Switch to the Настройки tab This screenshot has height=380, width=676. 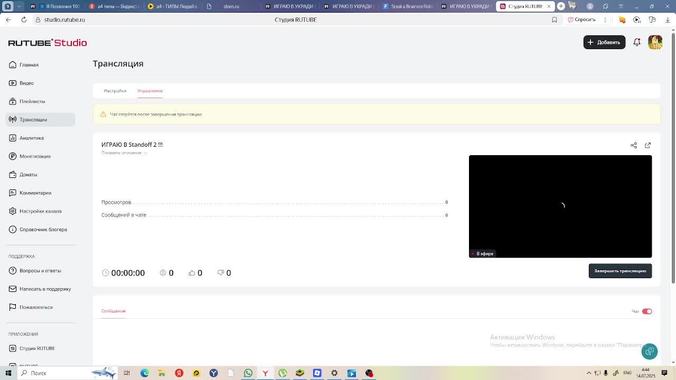point(115,91)
